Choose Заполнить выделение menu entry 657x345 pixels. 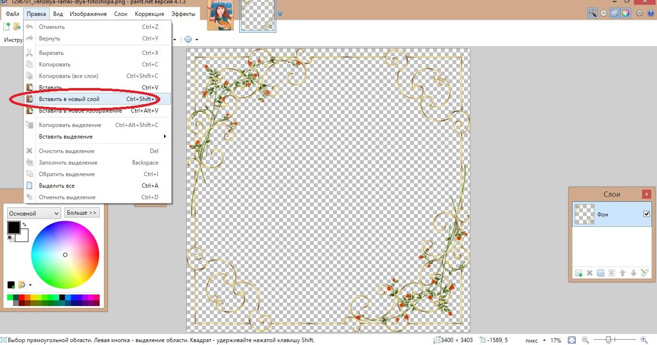pos(98,163)
